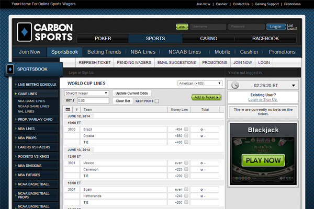Click Login or Sign Up link under Existing User
Screen dimensions: 314x209
(x=263, y=100)
